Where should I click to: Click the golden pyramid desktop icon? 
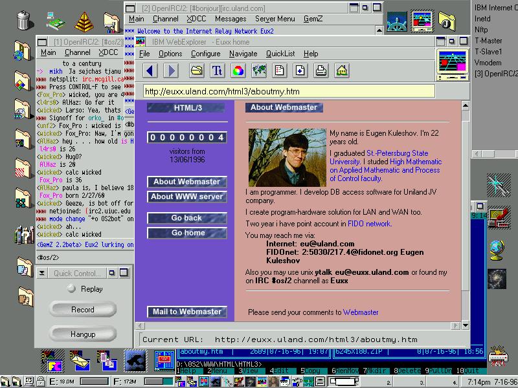[x=84, y=22]
